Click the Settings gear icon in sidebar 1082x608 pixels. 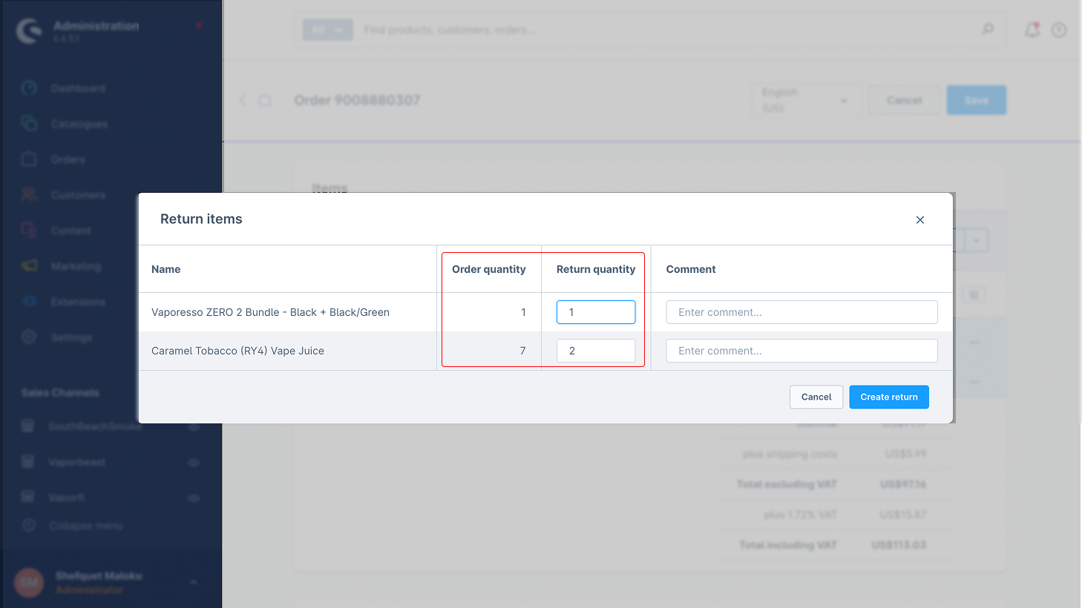point(29,337)
